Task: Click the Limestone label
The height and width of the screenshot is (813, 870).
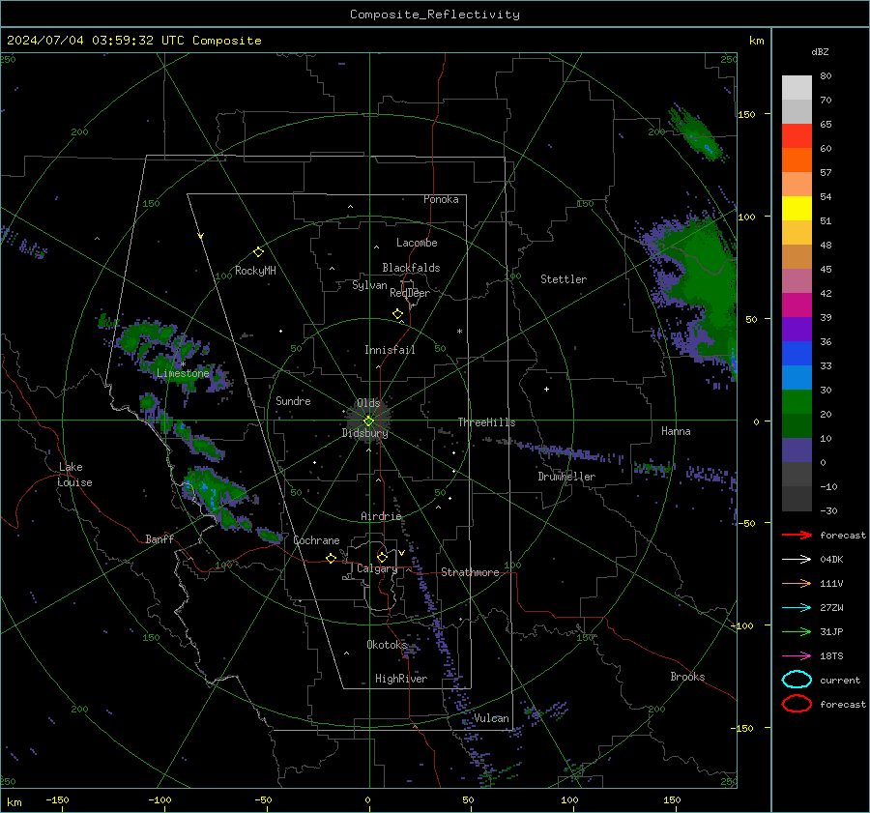Action: tap(183, 373)
